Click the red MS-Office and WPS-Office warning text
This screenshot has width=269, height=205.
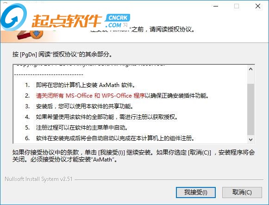click(x=90, y=96)
